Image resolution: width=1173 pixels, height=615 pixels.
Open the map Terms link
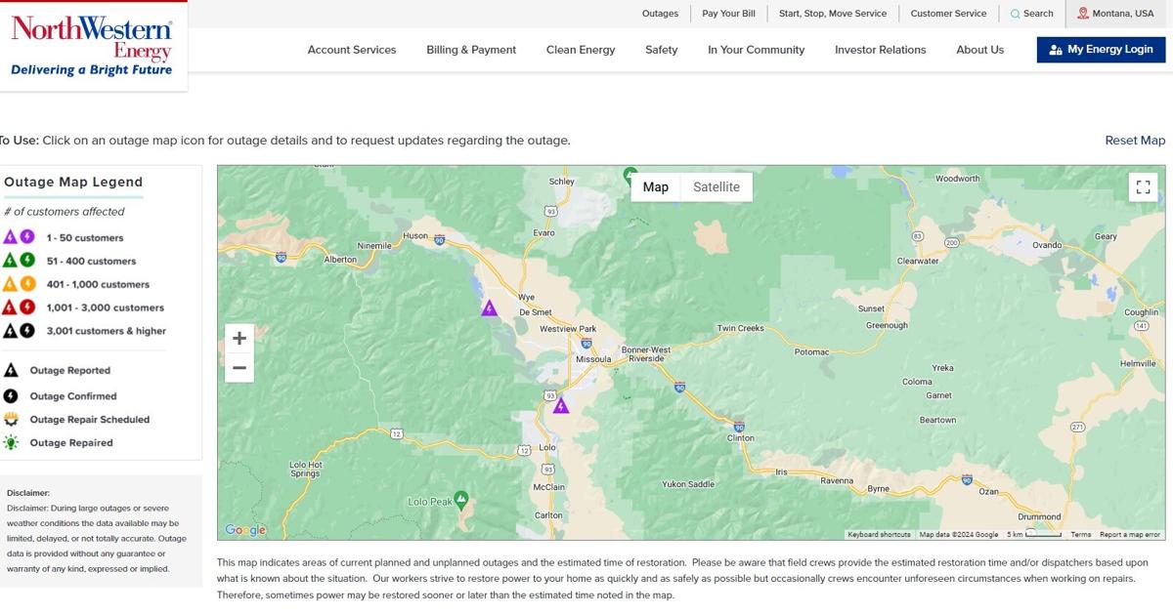[1080, 535]
